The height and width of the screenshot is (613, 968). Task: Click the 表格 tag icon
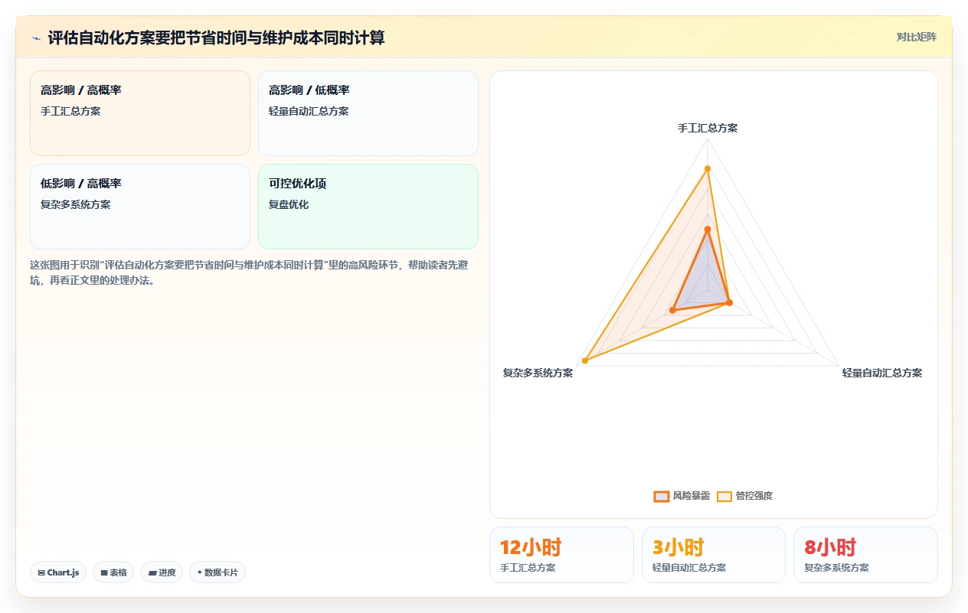pos(104,572)
